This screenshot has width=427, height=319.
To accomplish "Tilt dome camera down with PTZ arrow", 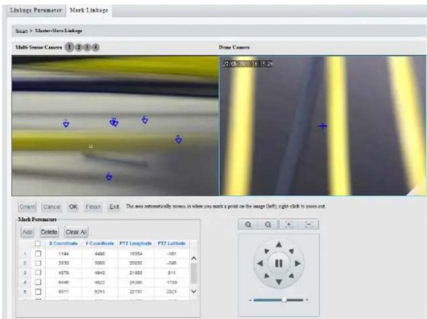I will coord(278,282).
